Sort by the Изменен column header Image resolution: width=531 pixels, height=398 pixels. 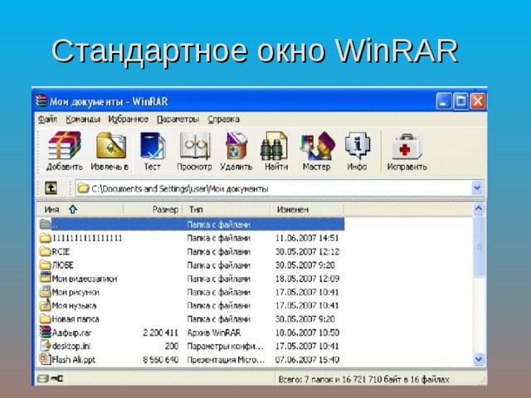[307, 210]
